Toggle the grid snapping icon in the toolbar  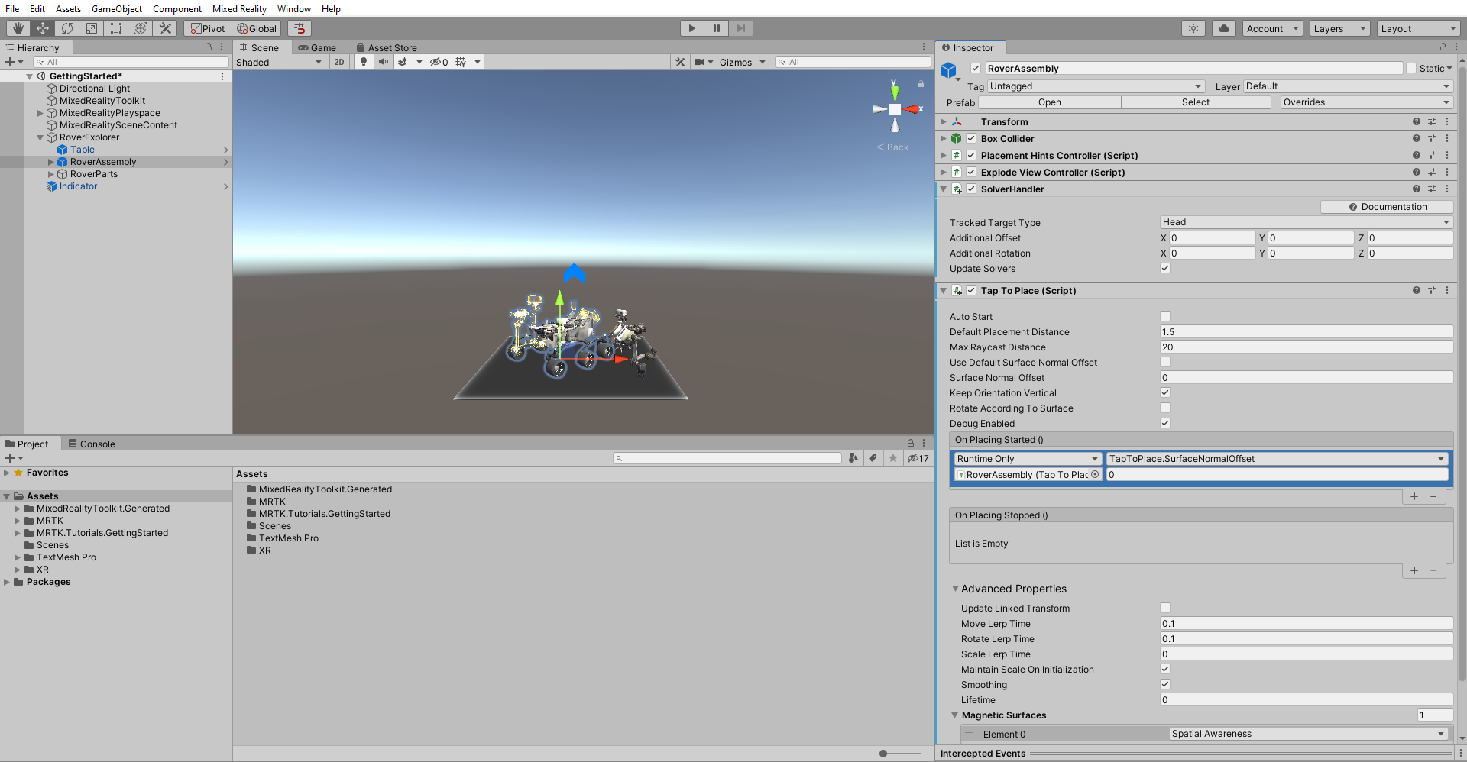coord(300,28)
